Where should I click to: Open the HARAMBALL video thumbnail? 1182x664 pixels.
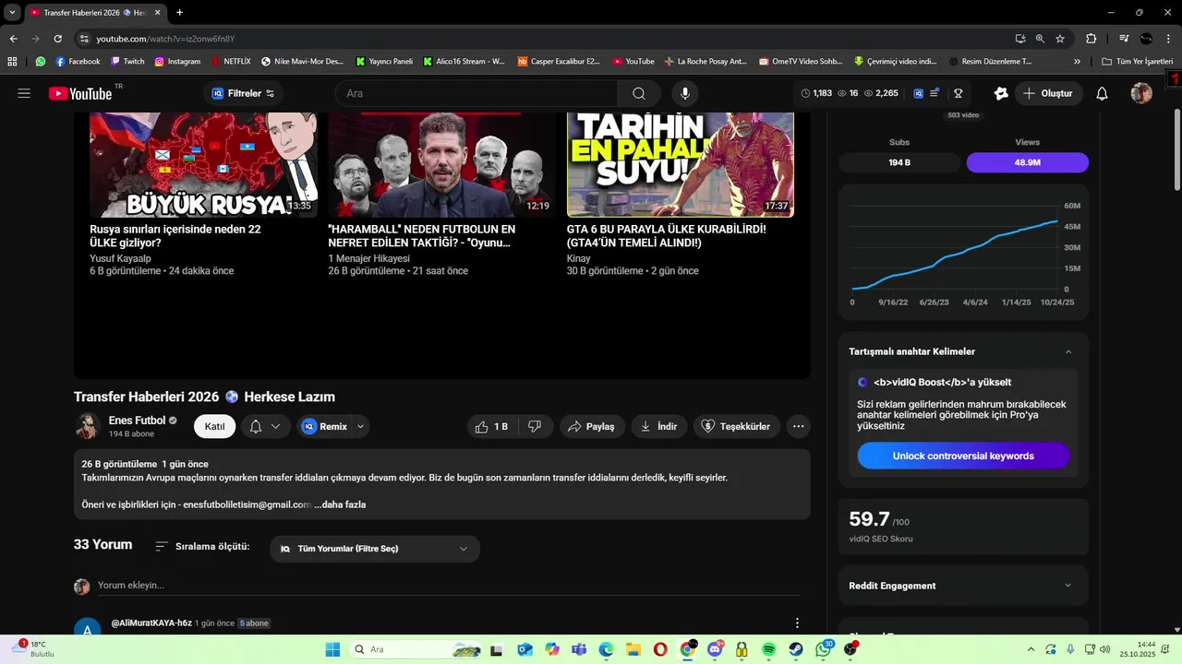440,164
